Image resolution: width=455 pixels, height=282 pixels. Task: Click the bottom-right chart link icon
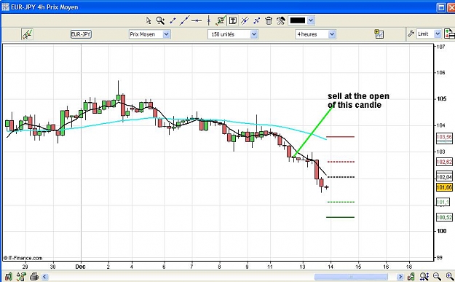click(411, 276)
